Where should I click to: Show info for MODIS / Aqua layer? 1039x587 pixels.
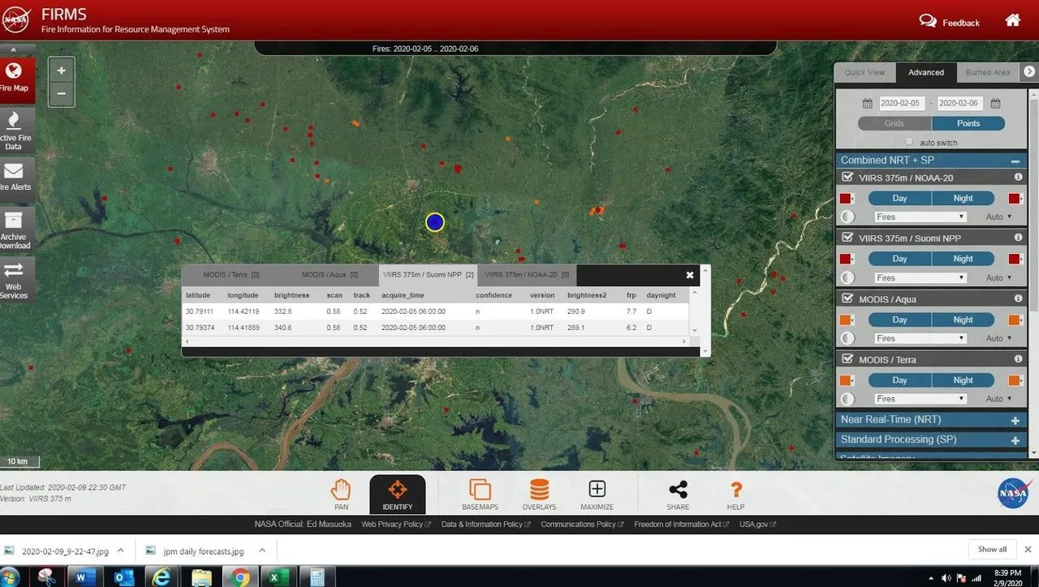(x=1018, y=298)
